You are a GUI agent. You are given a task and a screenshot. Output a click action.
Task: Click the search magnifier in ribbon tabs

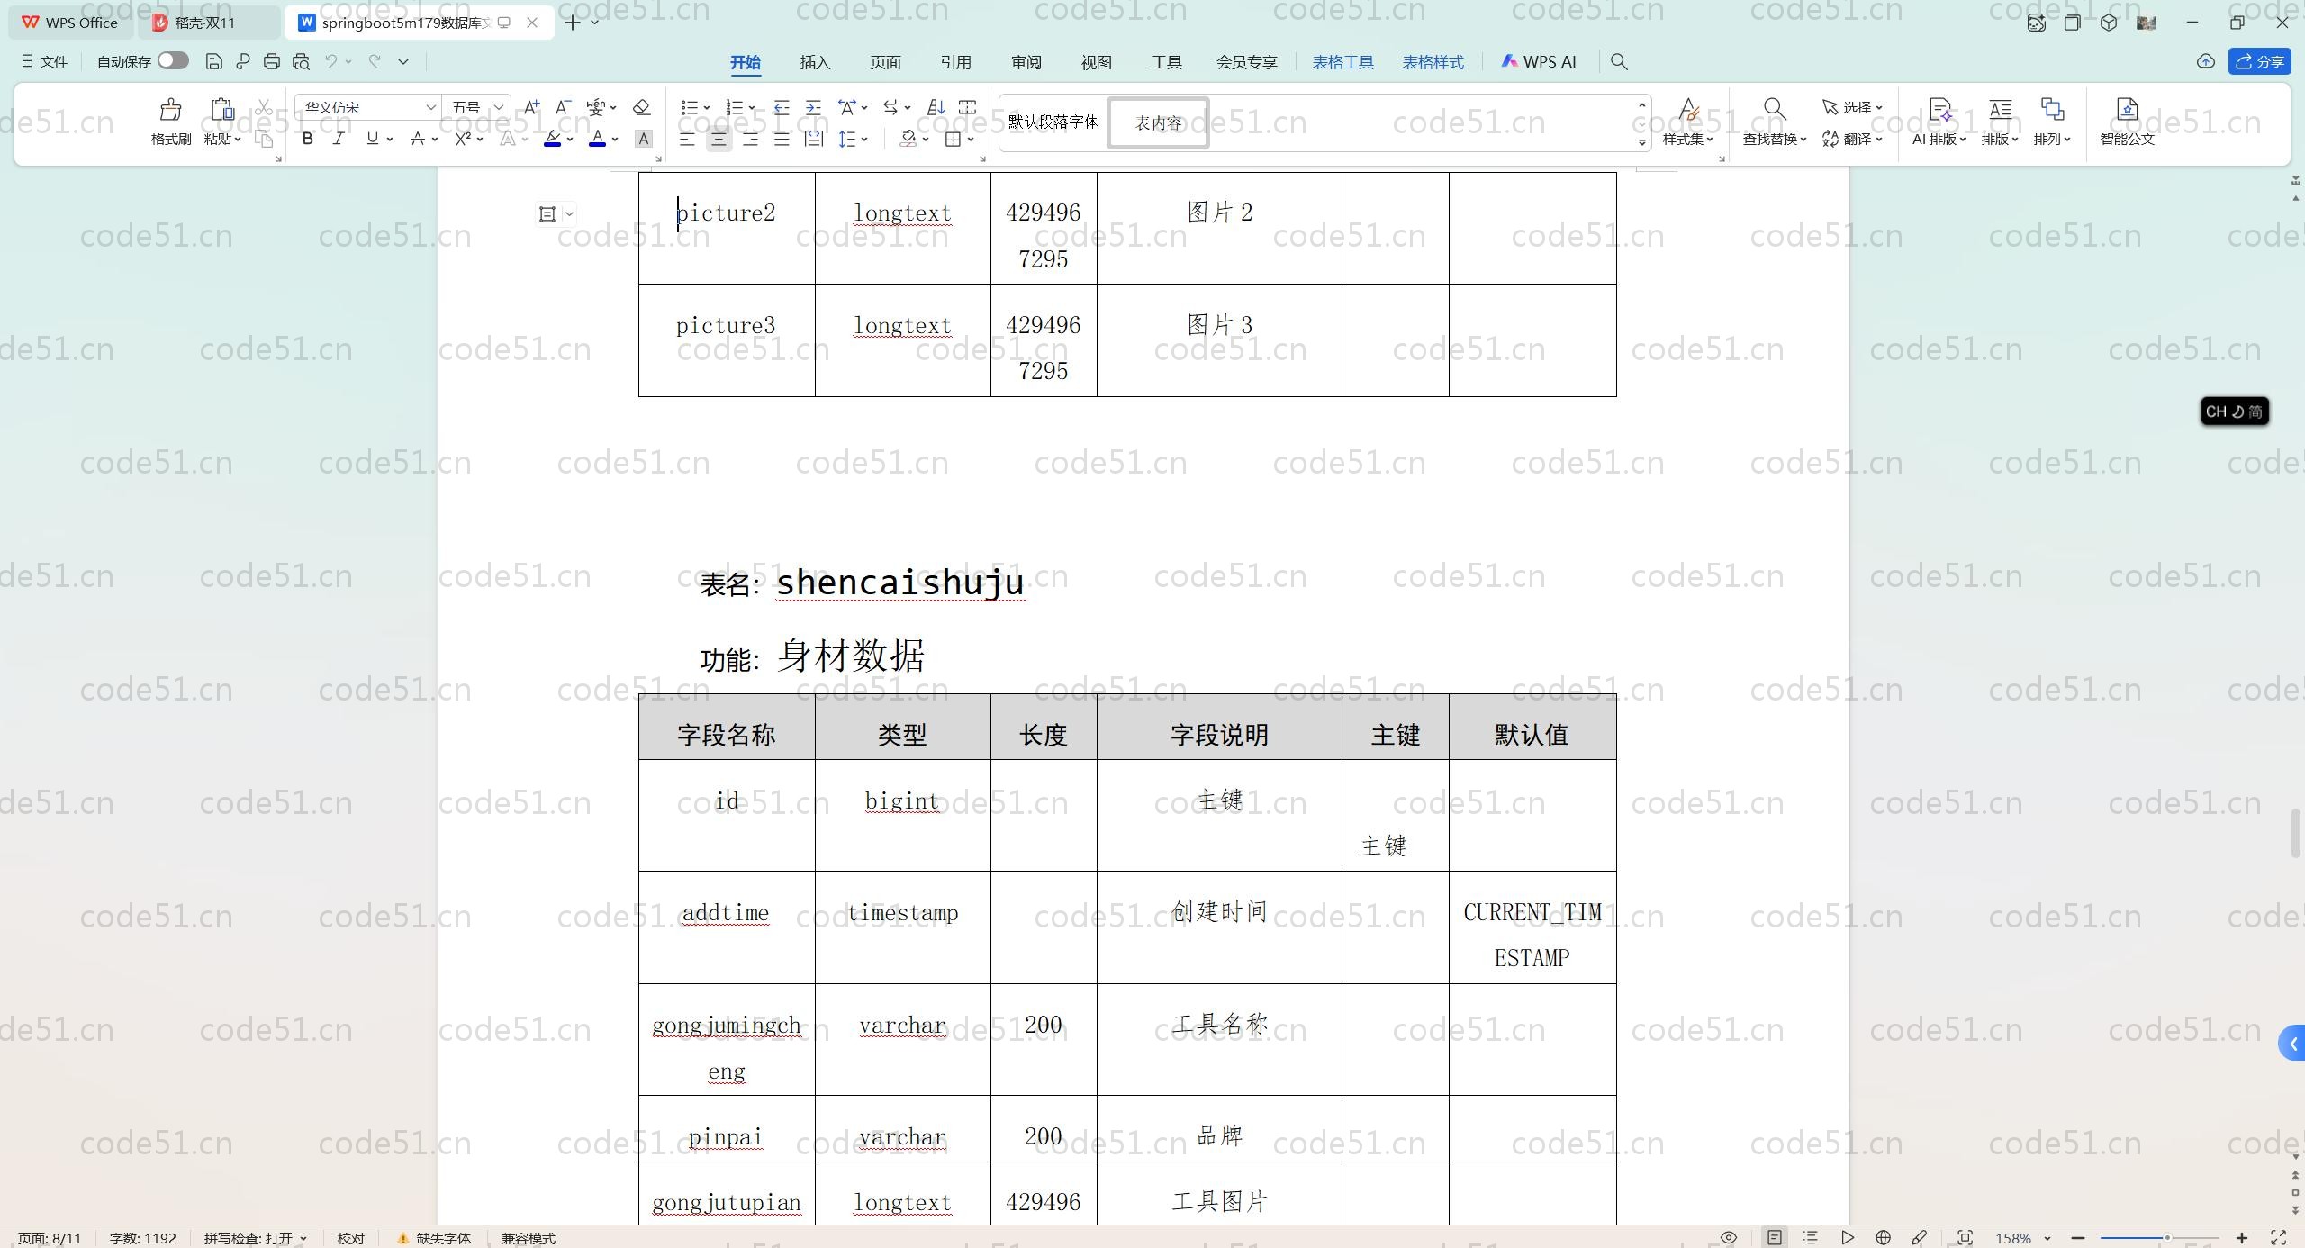[x=1619, y=61]
